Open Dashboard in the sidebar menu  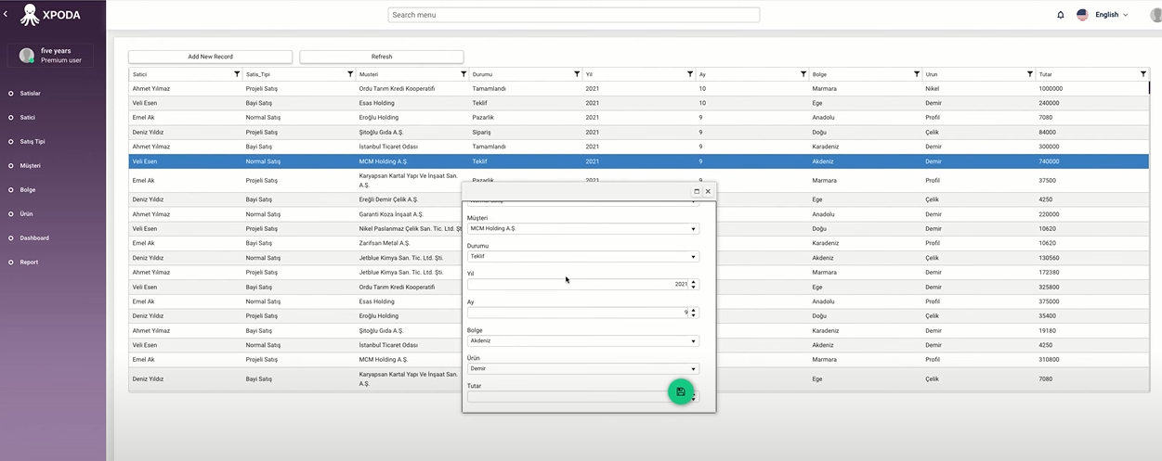(34, 238)
